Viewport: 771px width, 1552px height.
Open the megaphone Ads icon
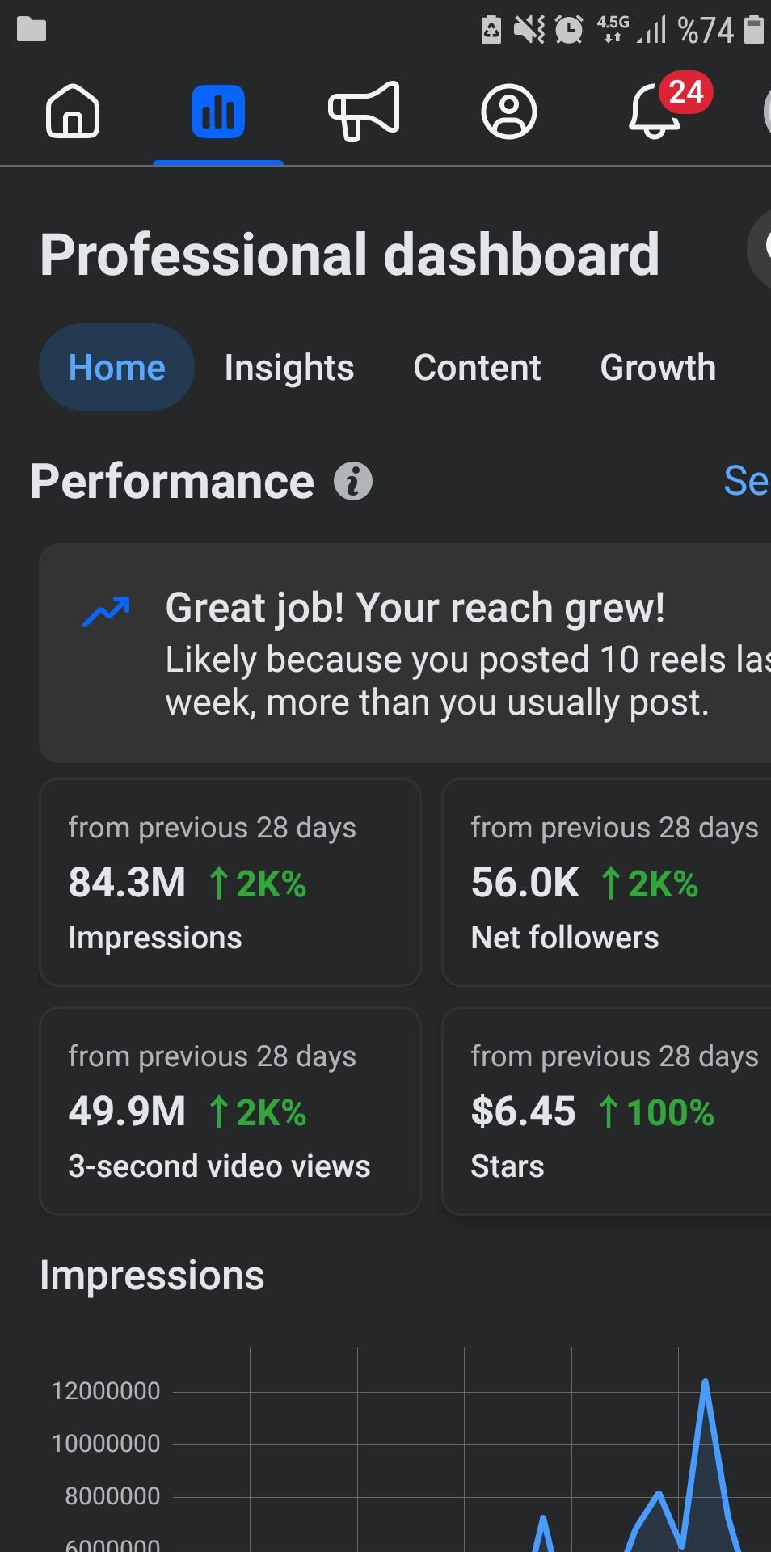(364, 112)
